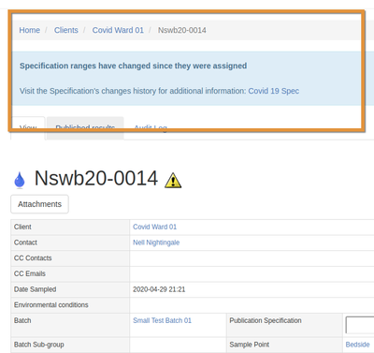Screen dimensions: 374x353
Task: Open contact Nell Nightingale
Action: (156, 243)
